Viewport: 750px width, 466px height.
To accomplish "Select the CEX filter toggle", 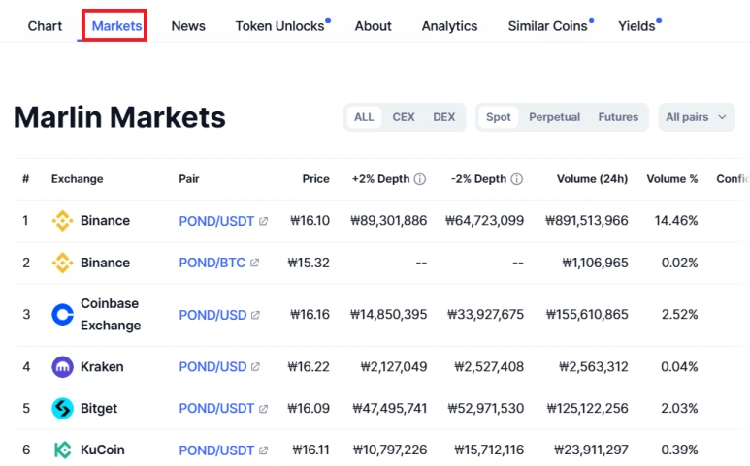I will pyautogui.click(x=404, y=117).
